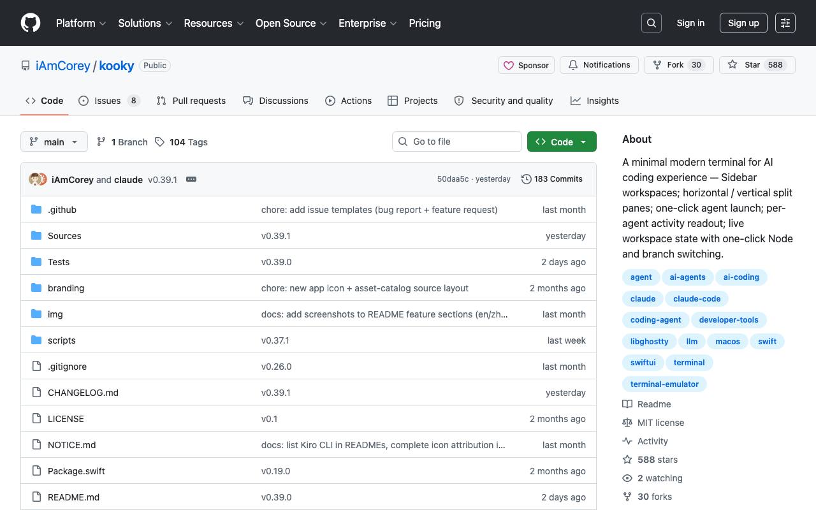Open the appearance settings icon in header
816x510 pixels.
pyautogui.click(x=785, y=23)
